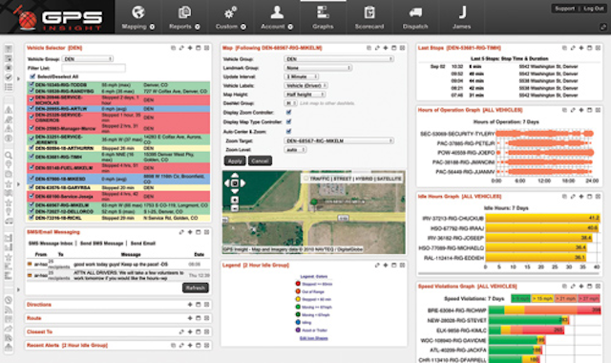
Task: Click the GPS Insight logo
Action: coord(58,17)
